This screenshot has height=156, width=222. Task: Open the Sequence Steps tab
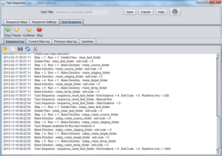[17, 22]
